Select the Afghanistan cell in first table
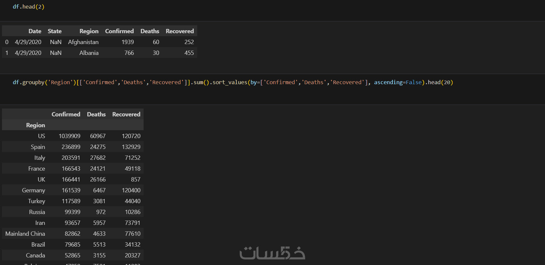Viewport: 545px width, 265px height. click(x=83, y=42)
